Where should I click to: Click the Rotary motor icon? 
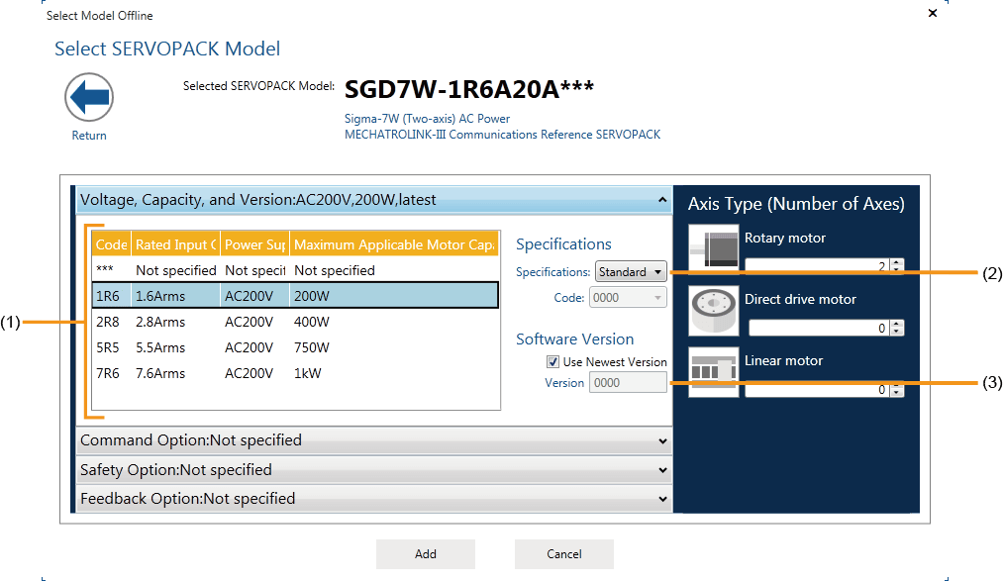coord(714,248)
